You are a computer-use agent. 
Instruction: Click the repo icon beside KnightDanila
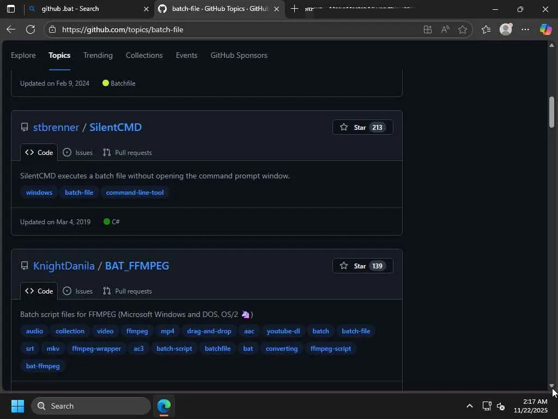(24, 266)
